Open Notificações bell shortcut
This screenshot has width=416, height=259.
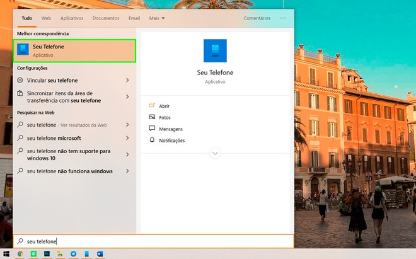point(152,140)
